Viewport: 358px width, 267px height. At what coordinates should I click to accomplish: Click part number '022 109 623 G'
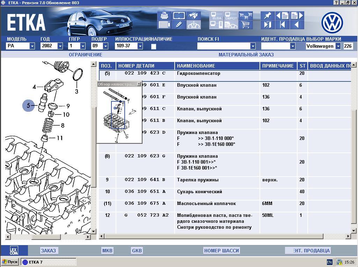[145, 156]
